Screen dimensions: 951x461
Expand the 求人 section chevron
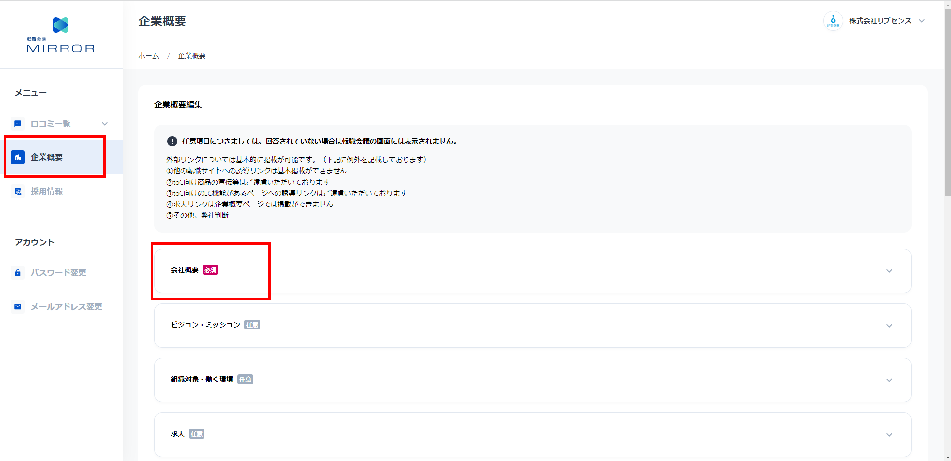click(x=889, y=435)
